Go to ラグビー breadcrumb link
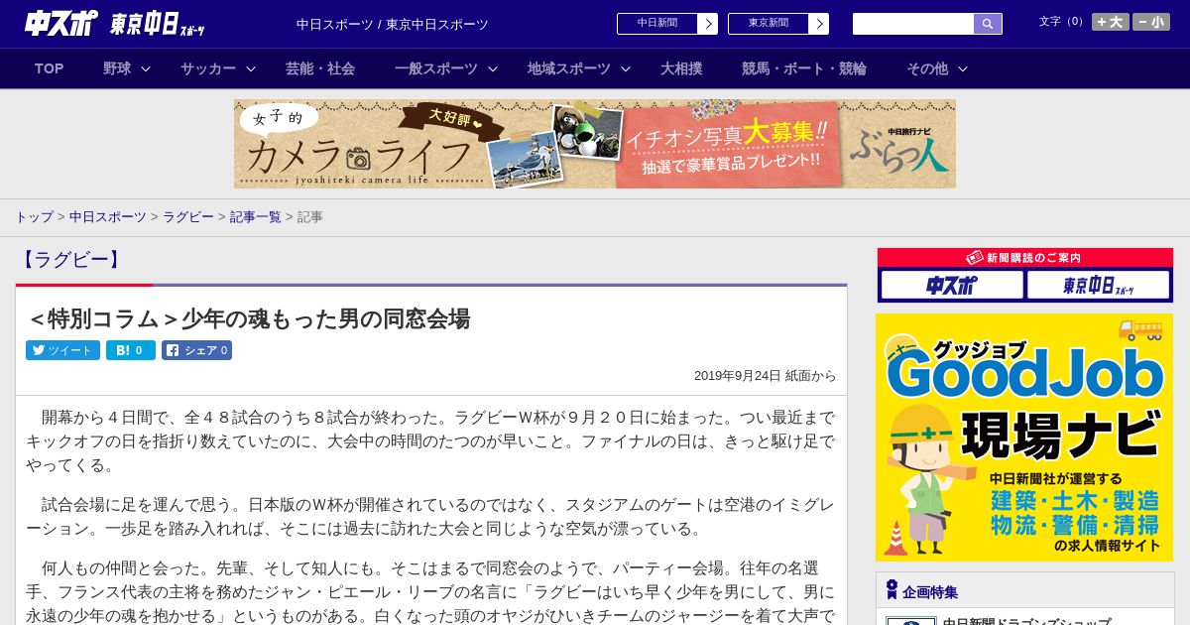Viewport: 1190px width, 625px height. pyautogui.click(x=188, y=216)
